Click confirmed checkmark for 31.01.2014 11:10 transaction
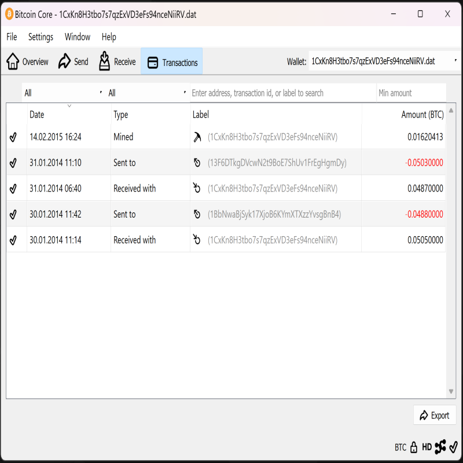This screenshot has width=463, height=463. 13,163
